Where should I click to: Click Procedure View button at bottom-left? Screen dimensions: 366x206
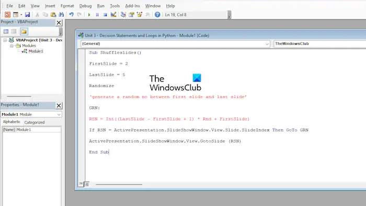click(81, 184)
